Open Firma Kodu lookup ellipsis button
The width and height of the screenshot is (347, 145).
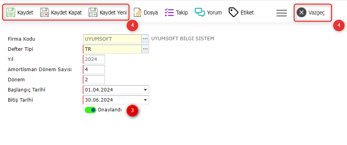pyautogui.click(x=145, y=39)
